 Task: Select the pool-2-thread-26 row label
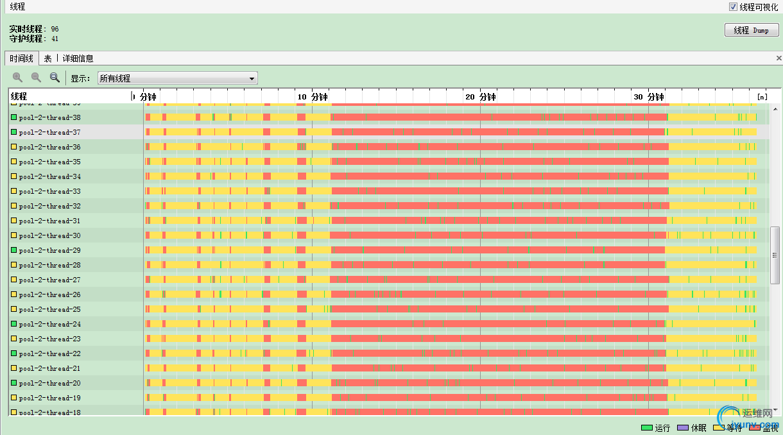click(x=49, y=294)
